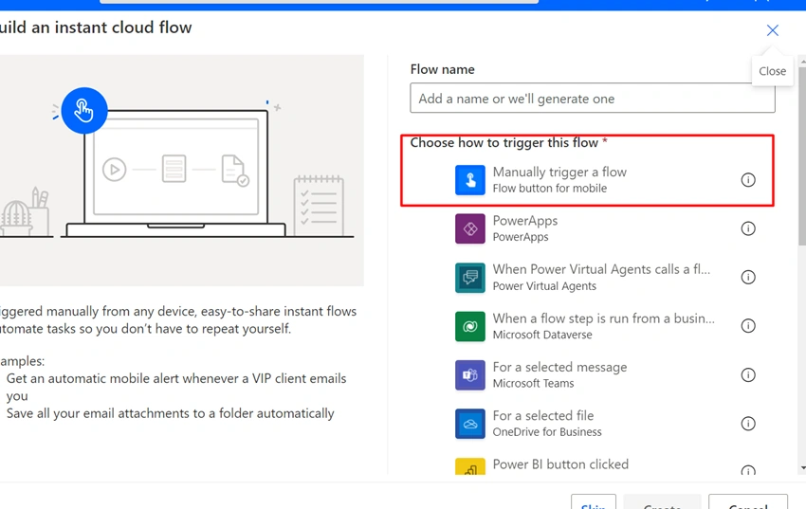Click the Skip button
Image resolution: width=806 pixels, height=509 pixels.
(x=594, y=503)
